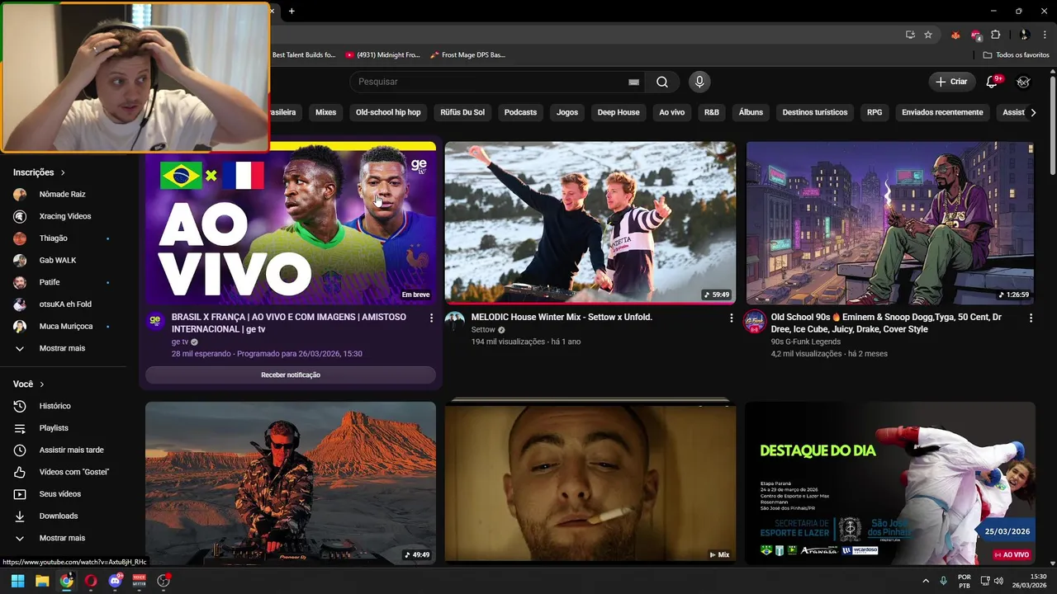1057x594 pixels.
Task: Open File Explorer from taskbar
Action: pos(42,581)
